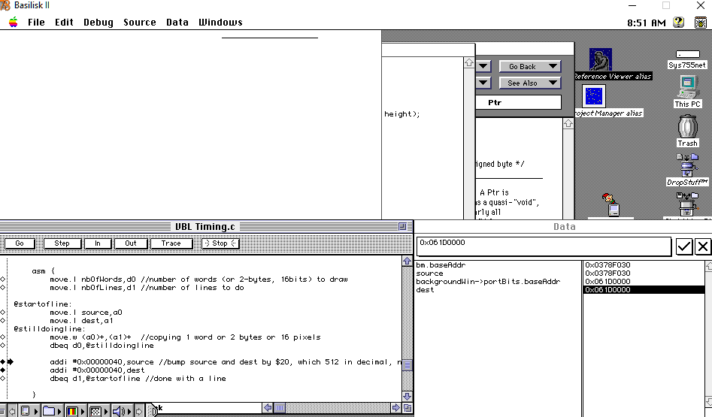Click the code window horizontal scroll thumb
Screen dimensions: 712x417
tap(279, 408)
